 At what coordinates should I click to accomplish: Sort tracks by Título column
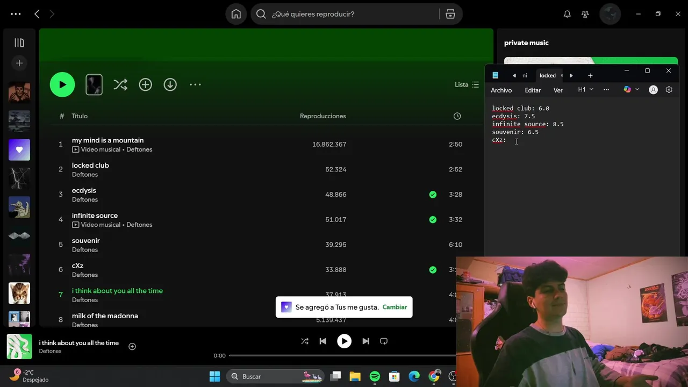tap(80, 116)
